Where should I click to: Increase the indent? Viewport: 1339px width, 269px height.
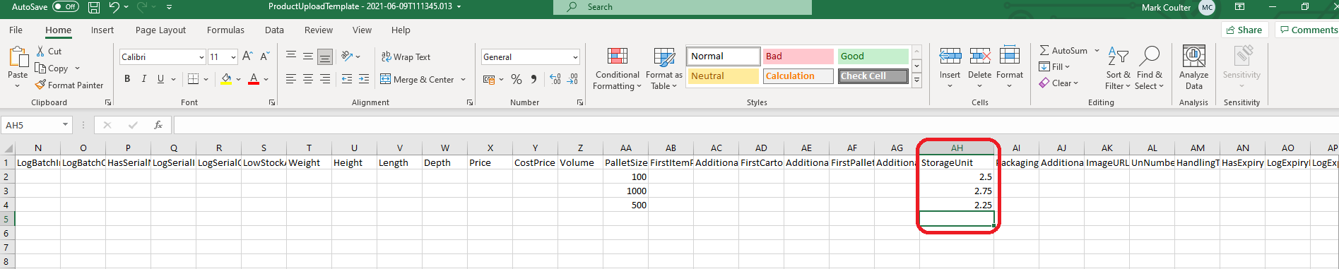364,79
